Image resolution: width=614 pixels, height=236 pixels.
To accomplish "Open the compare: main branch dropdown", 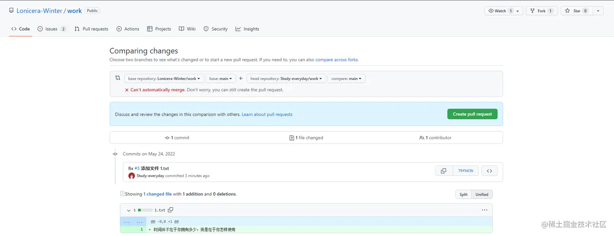I will point(346,78).
